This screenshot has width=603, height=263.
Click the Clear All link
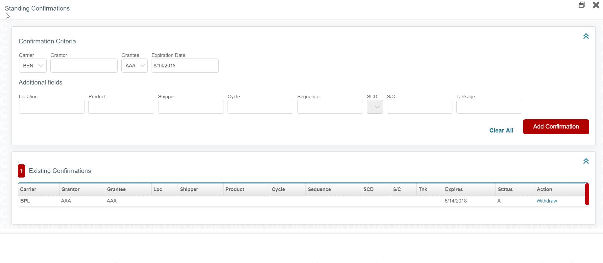point(501,131)
